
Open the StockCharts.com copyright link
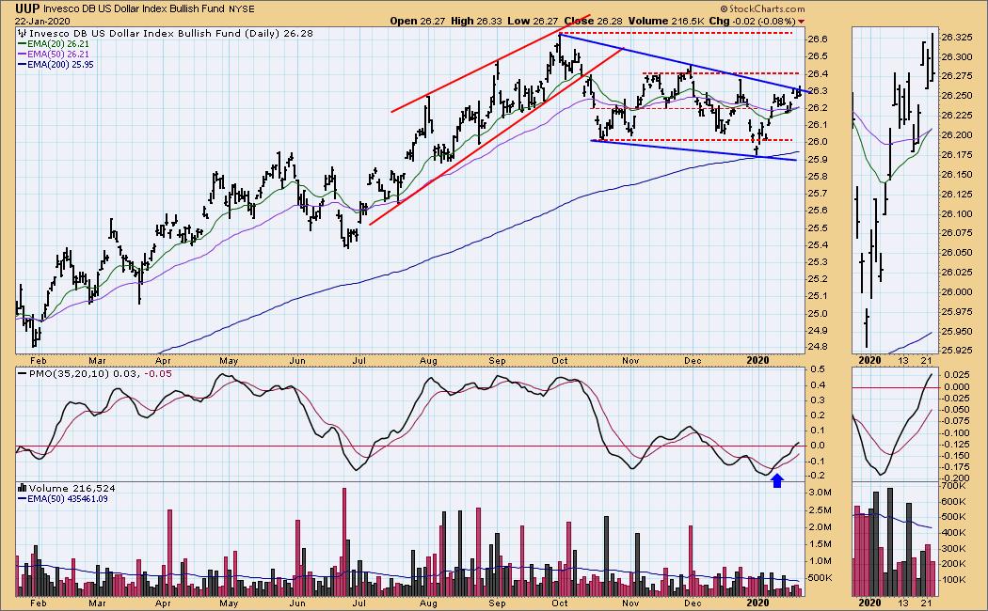[762, 8]
